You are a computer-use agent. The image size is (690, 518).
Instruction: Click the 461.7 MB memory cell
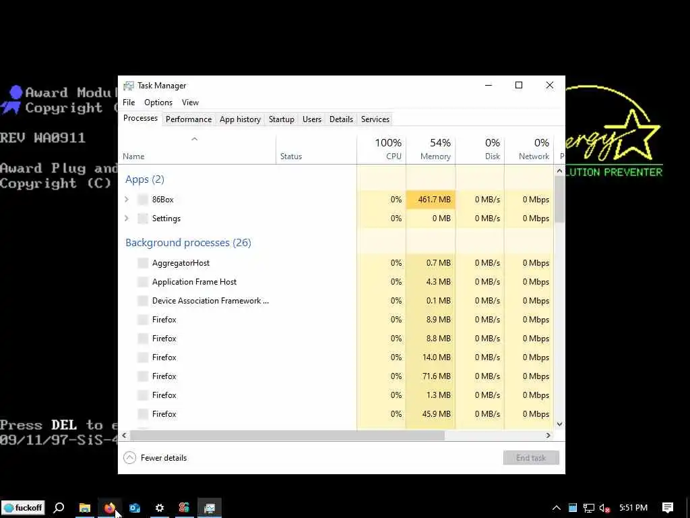pos(431,200)
